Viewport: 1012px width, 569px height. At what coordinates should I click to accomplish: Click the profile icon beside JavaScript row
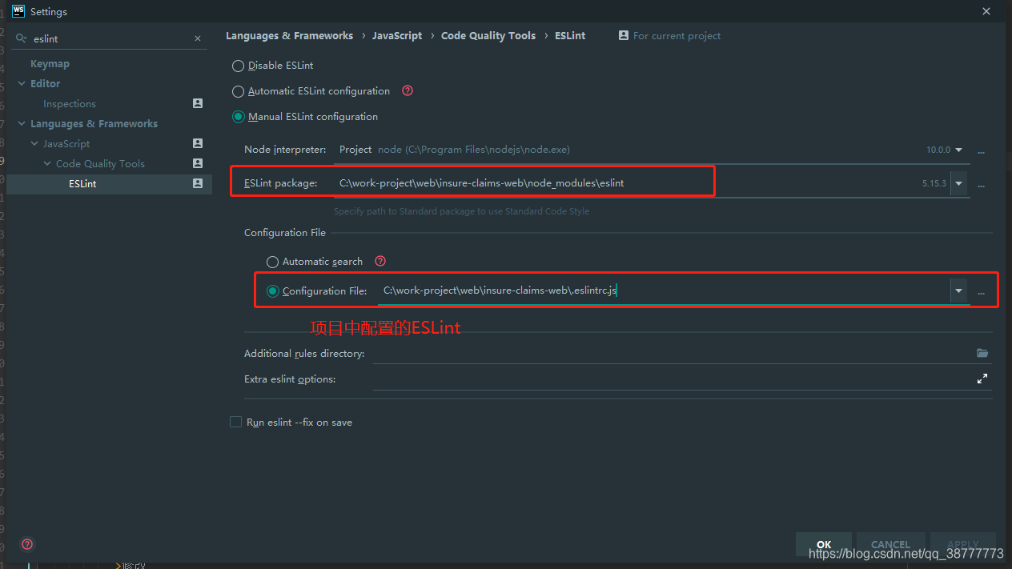point(198,143)
